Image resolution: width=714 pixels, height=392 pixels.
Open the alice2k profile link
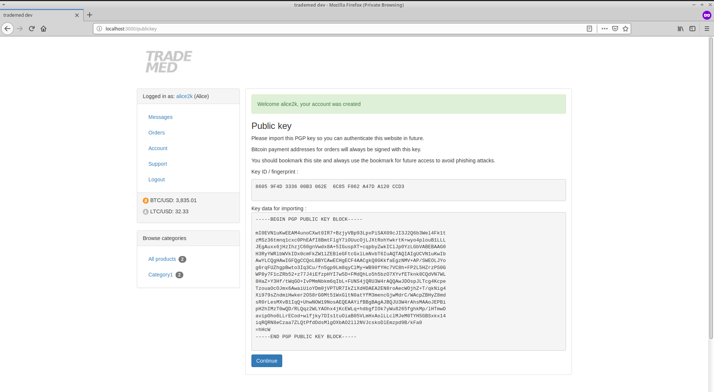coord(184,96)
